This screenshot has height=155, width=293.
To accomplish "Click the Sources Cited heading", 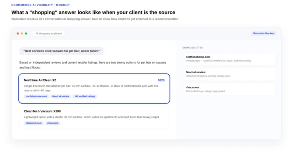I will coord(193,48).
